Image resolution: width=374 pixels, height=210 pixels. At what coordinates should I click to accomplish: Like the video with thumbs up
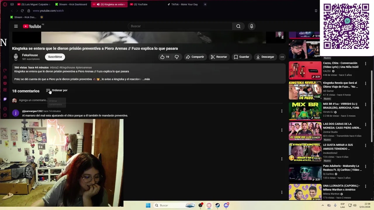165,57
